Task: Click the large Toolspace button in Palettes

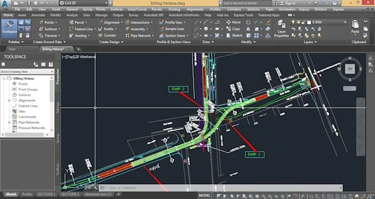Action: coord(9,29)
